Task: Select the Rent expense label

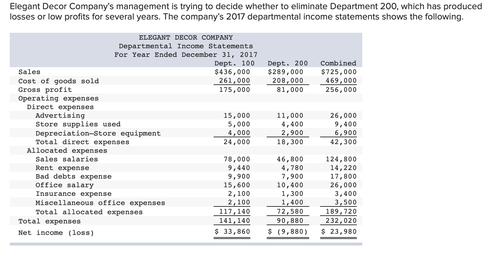Action: 62,168
